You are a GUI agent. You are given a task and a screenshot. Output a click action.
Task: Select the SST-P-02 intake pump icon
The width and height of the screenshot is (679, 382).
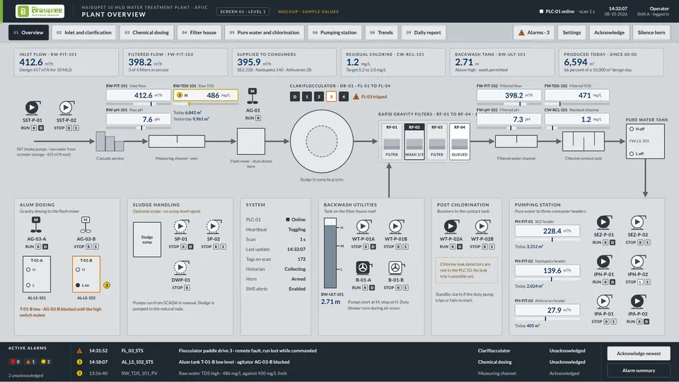pyautogui.click(x=66, y=108)
